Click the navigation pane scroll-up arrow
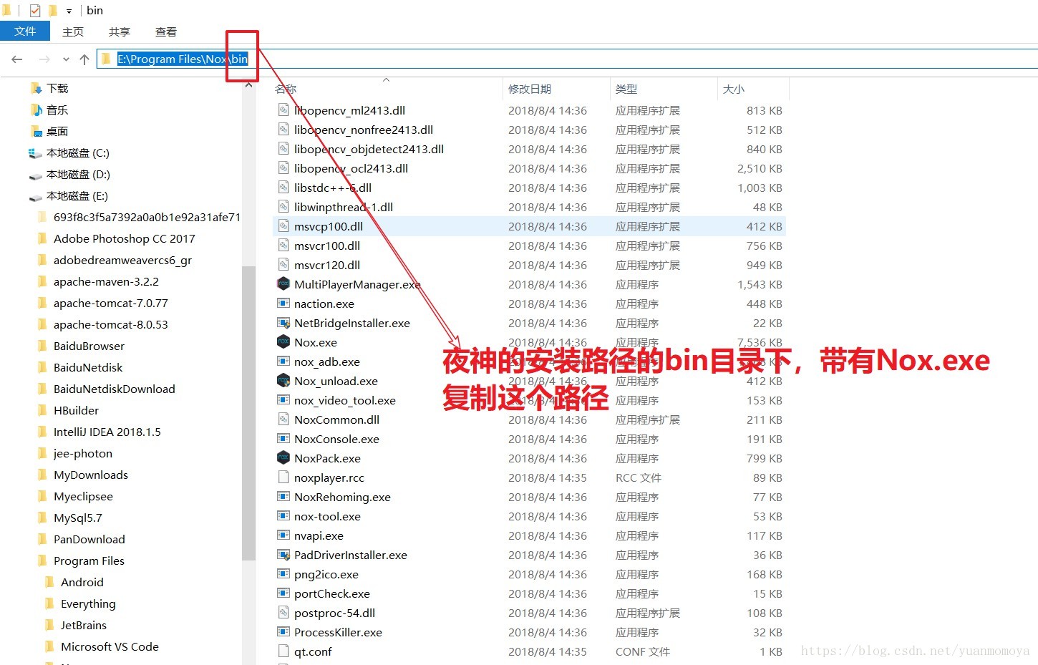This screenshot has width=1038, height=665. (x=248, y=85)
